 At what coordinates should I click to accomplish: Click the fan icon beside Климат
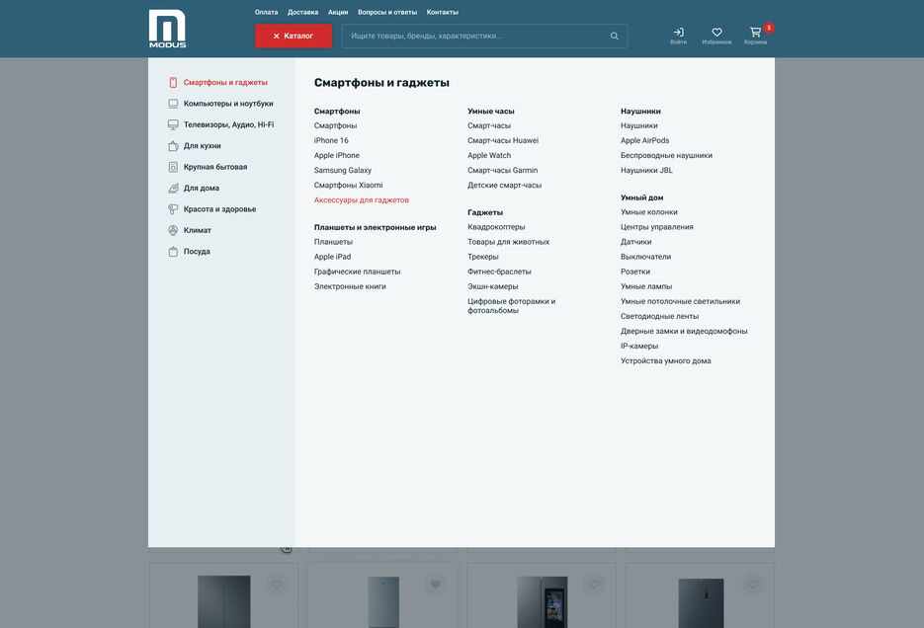coord(173,230)
